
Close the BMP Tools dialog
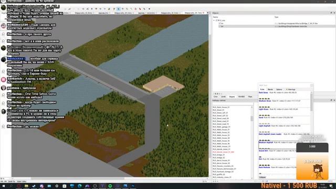[311, 85]
